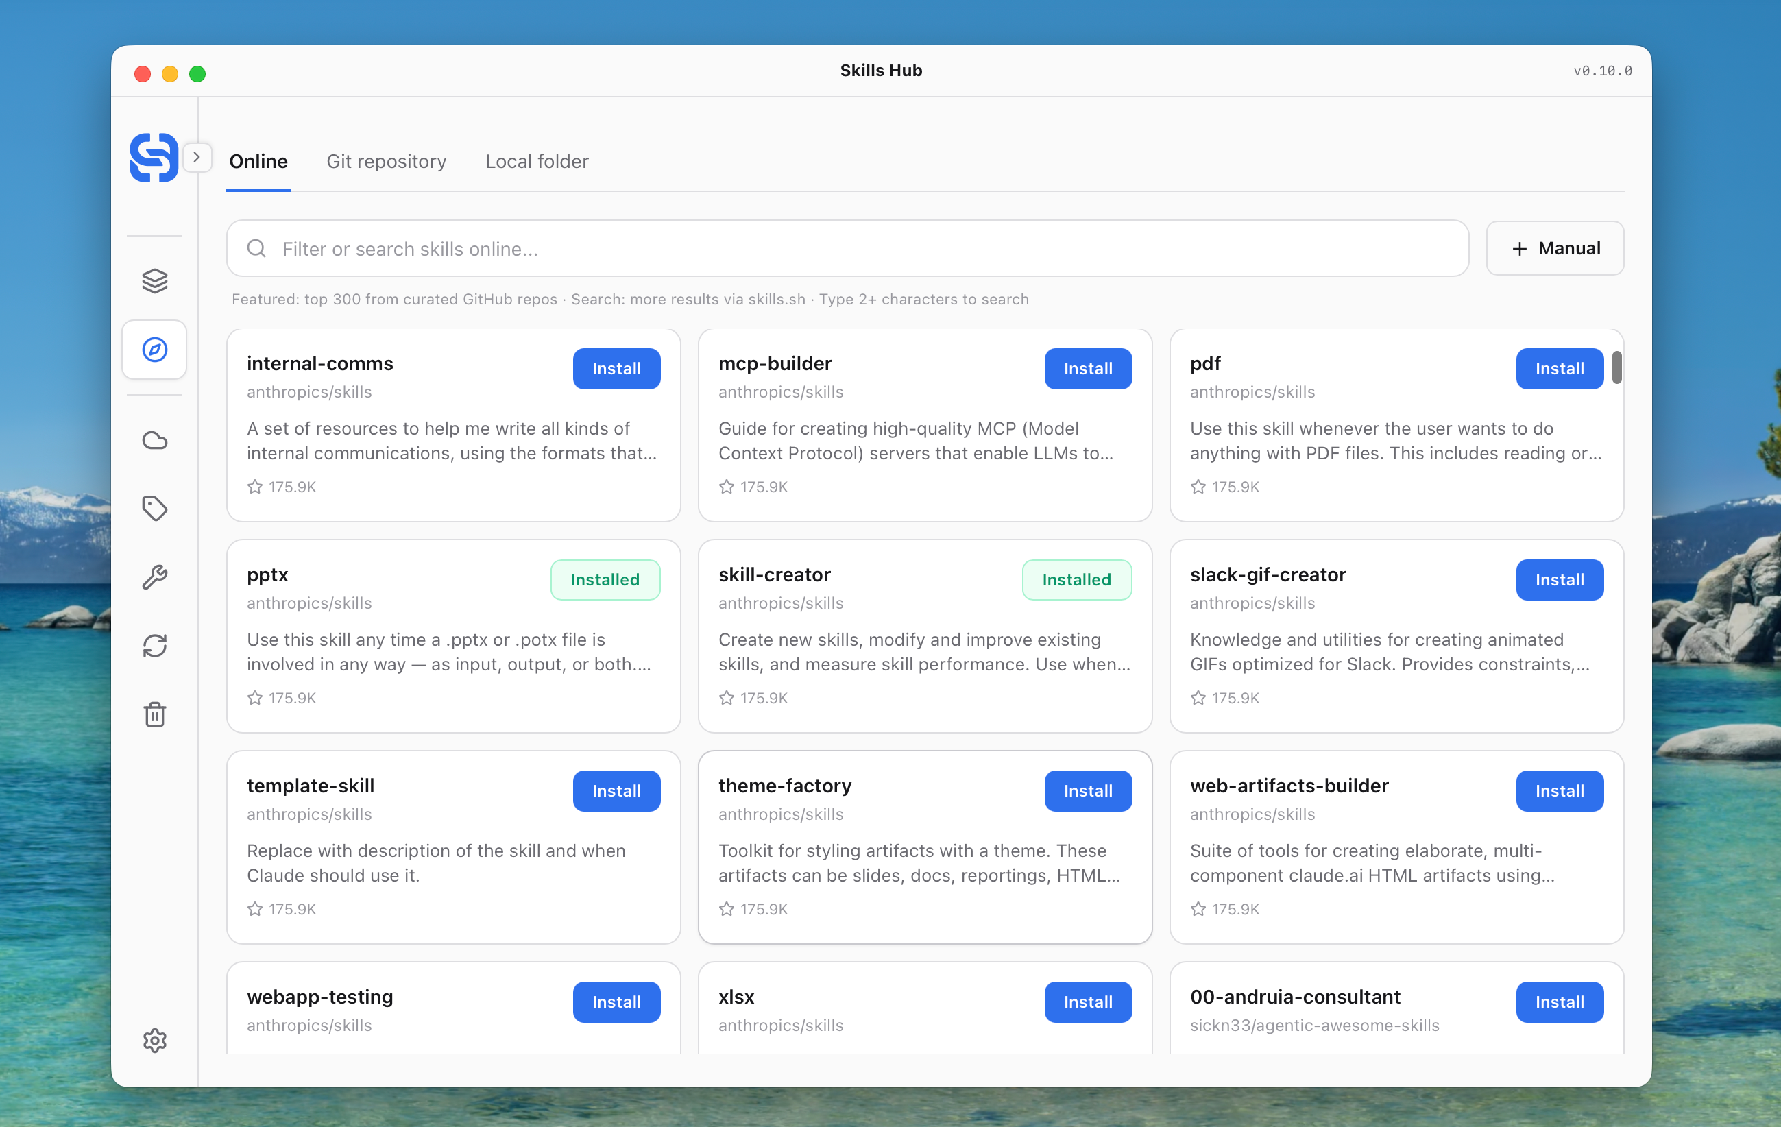Click the star icon on skill-creator card
This screenshot has height=1127, width=1781.
coord(727,698)
